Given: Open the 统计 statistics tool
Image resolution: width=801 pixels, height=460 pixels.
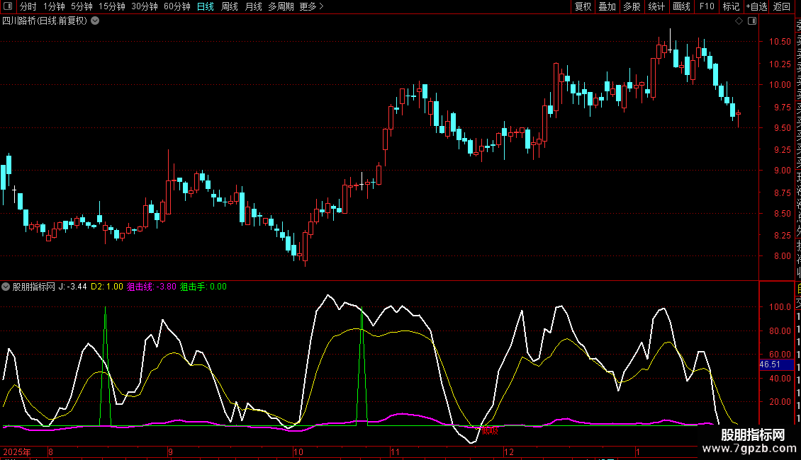Looking at the screenshot, I should coord(656,6).
